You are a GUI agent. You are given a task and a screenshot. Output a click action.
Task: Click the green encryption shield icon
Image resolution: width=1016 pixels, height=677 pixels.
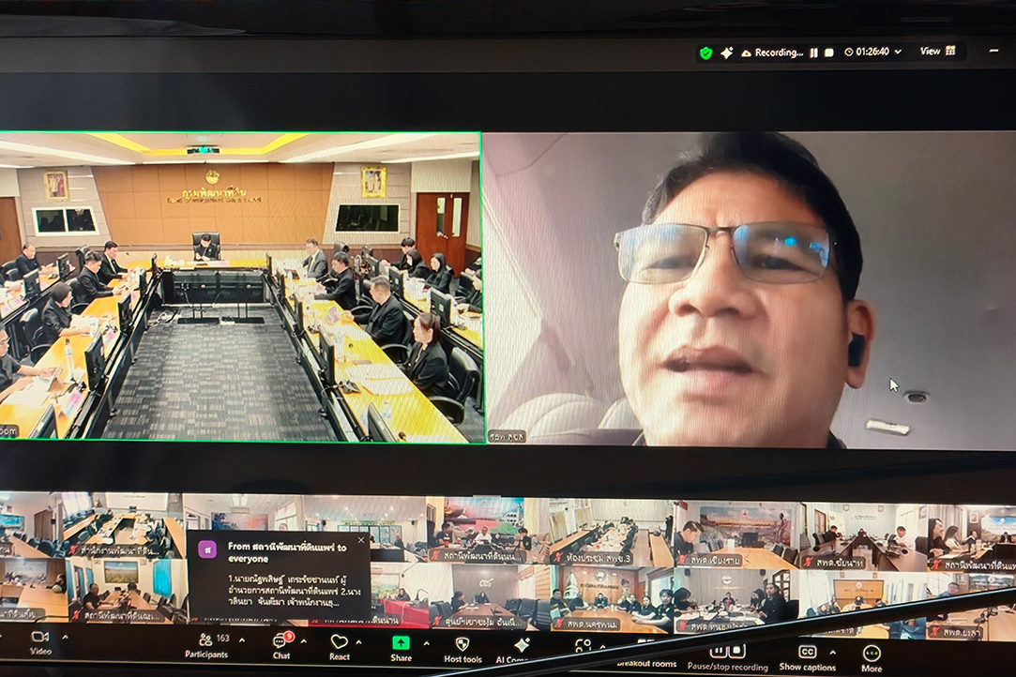click(x=705, y=53)
